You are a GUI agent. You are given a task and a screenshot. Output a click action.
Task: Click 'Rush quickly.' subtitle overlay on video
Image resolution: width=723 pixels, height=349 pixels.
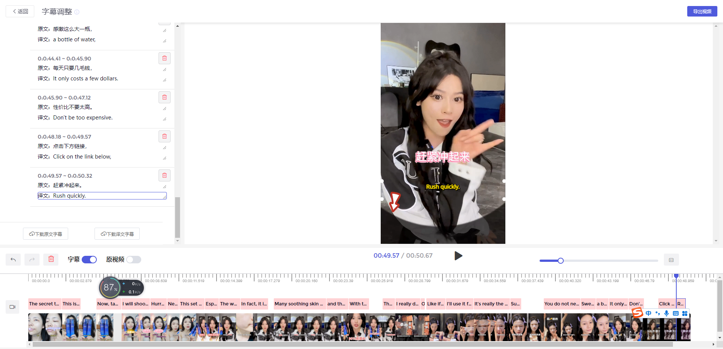point(442,187)
